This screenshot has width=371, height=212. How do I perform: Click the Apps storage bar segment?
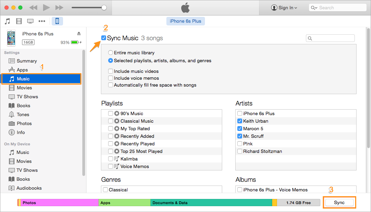click(124, 203)
